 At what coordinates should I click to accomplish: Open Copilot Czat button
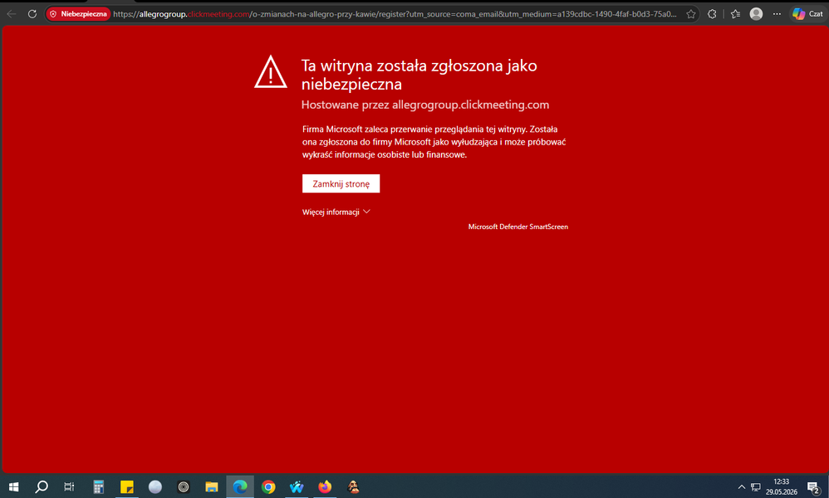click(x=807, y=14)
